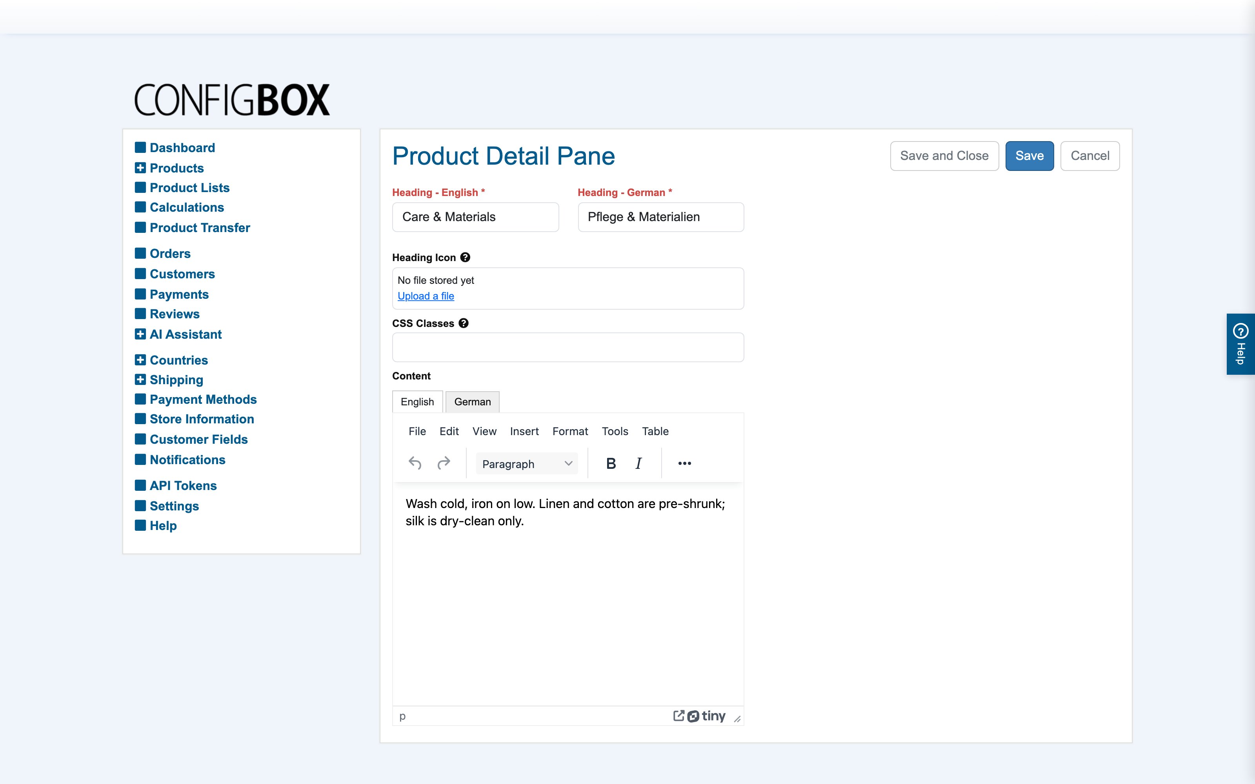Open the Payment Methods sidebar link
Viewport: 1255px width, 784px height.
203,399
